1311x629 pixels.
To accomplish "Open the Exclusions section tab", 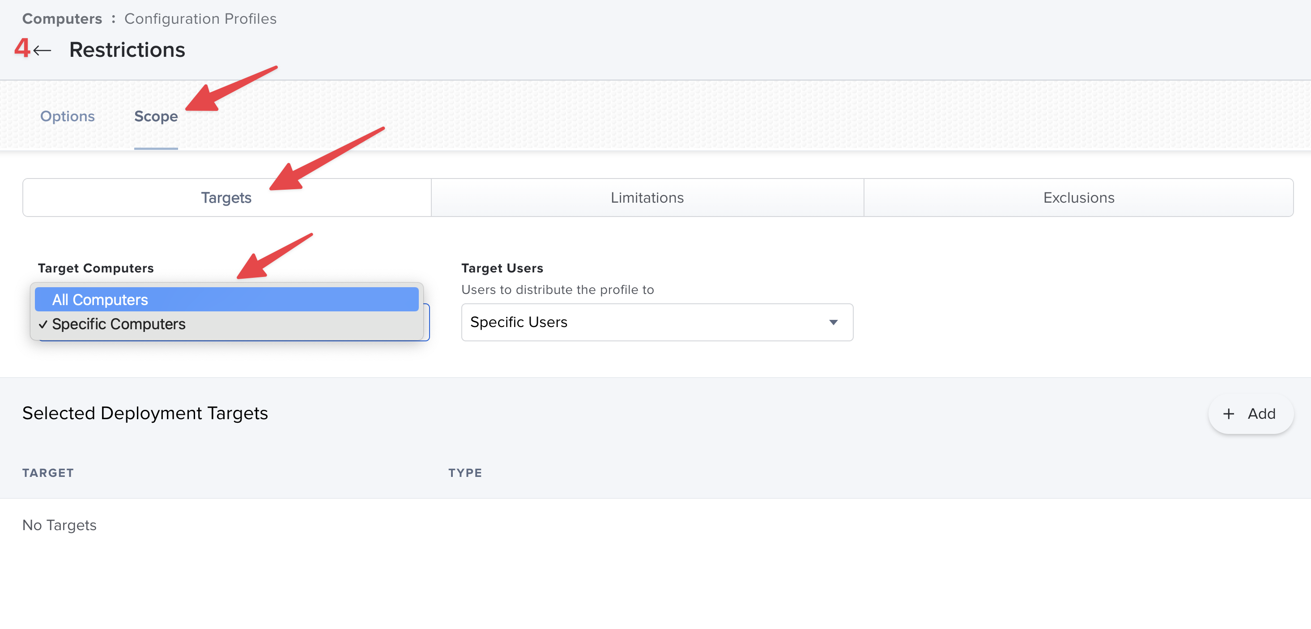I will pyautogui.click(x=1078, y=197).
